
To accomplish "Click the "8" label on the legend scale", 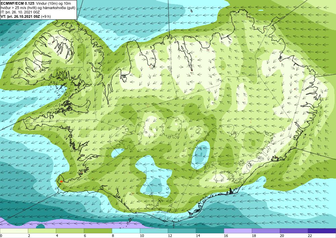I will [x=113, y=236].
